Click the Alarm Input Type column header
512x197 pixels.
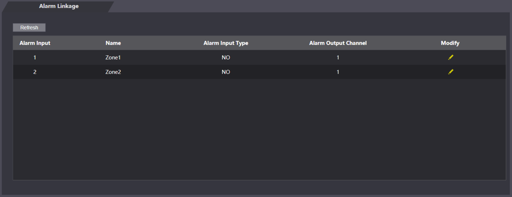coord(226,43)
